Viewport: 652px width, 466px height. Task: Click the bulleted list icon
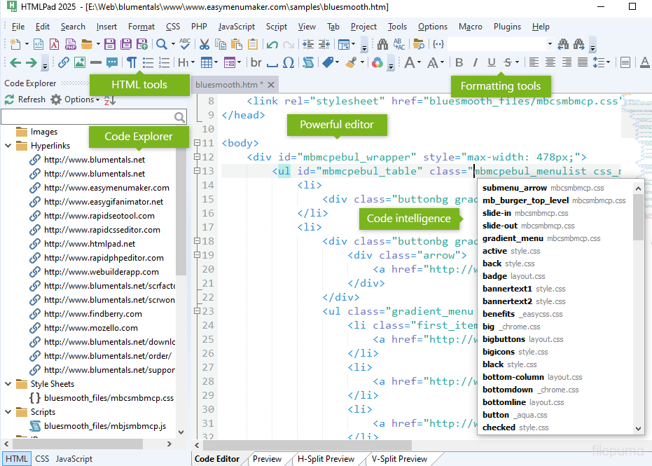click(148, 62)
